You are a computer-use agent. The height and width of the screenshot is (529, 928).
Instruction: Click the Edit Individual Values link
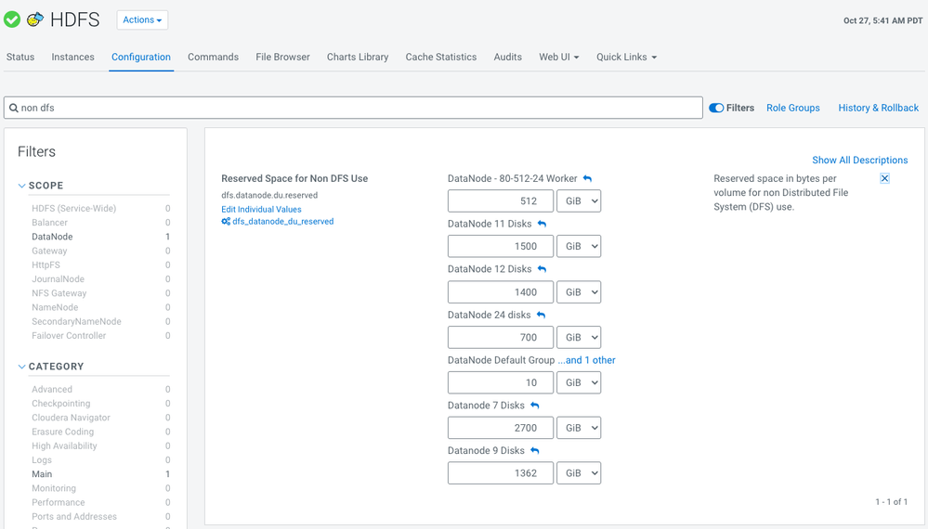(261, 209)
